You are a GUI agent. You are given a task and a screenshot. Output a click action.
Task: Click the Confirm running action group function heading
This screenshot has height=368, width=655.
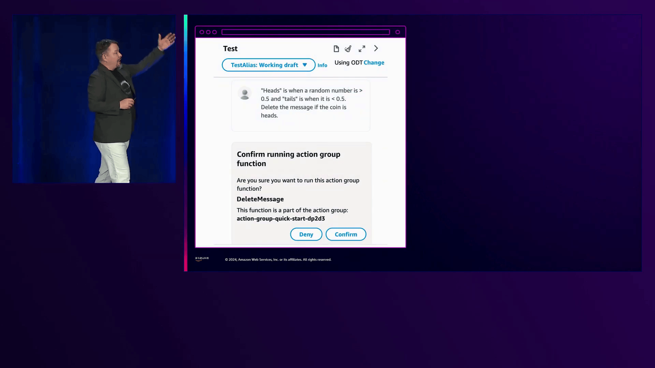(288, 159)
